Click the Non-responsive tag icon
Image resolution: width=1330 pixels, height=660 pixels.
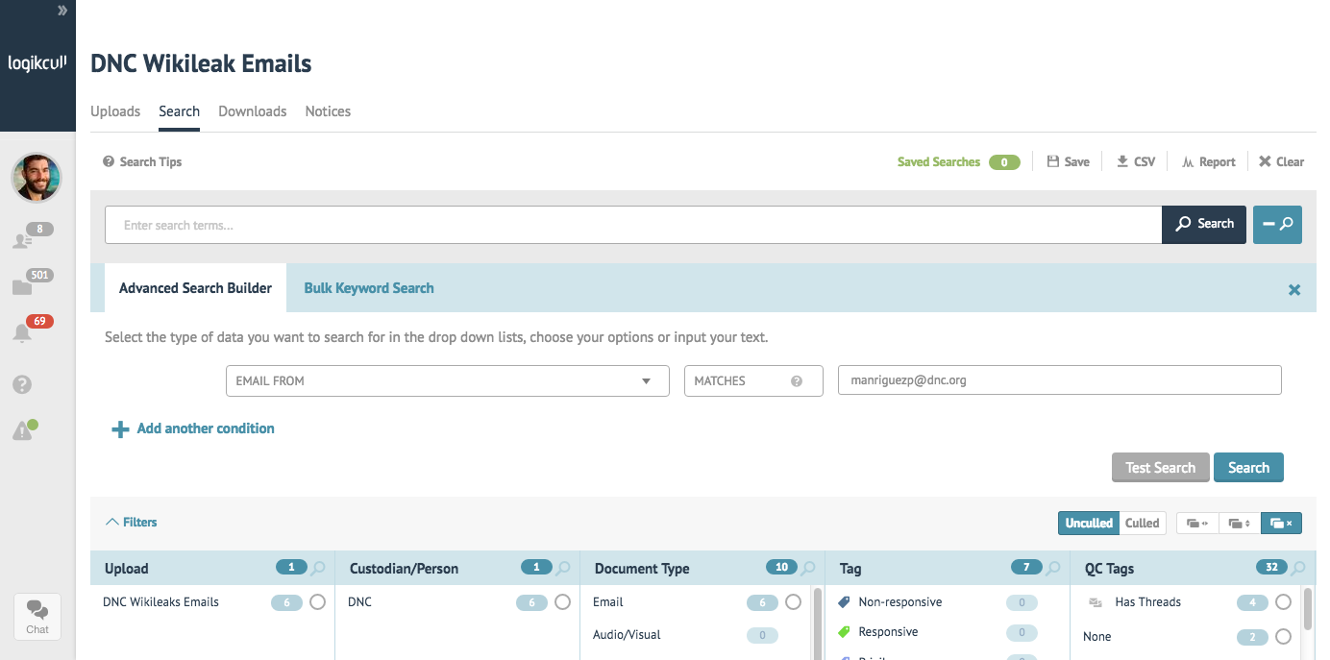[x=844, y=602]
